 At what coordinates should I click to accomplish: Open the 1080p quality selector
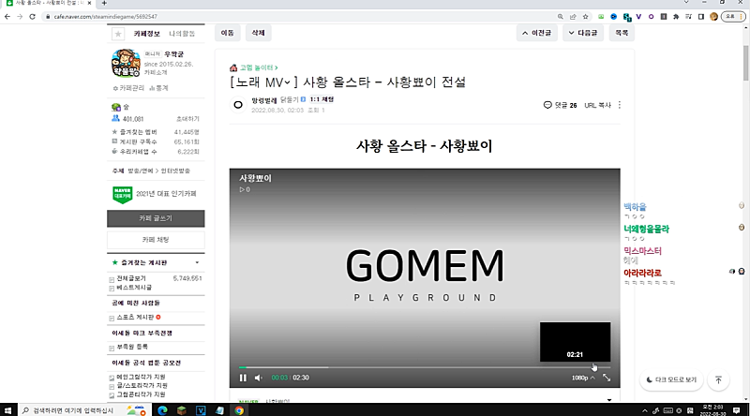pyautogui.click(x=583, y=378)
